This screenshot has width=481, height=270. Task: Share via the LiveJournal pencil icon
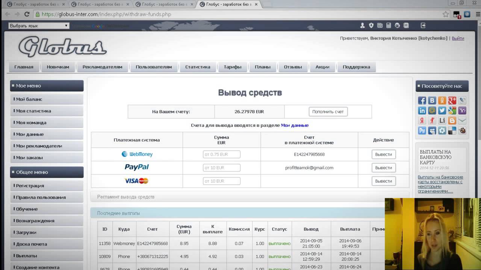[462, 100]
